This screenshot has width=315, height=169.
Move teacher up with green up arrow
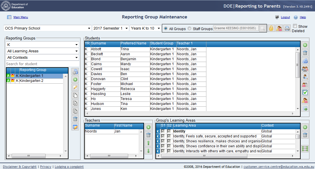pyautogui.click(x=148, y=143)
